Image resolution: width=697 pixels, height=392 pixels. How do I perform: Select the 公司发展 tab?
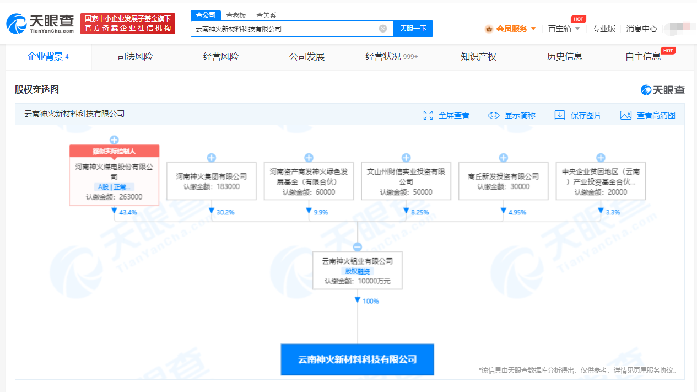point(307,57)
